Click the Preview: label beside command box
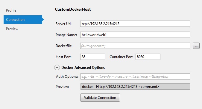 (62, 87)
